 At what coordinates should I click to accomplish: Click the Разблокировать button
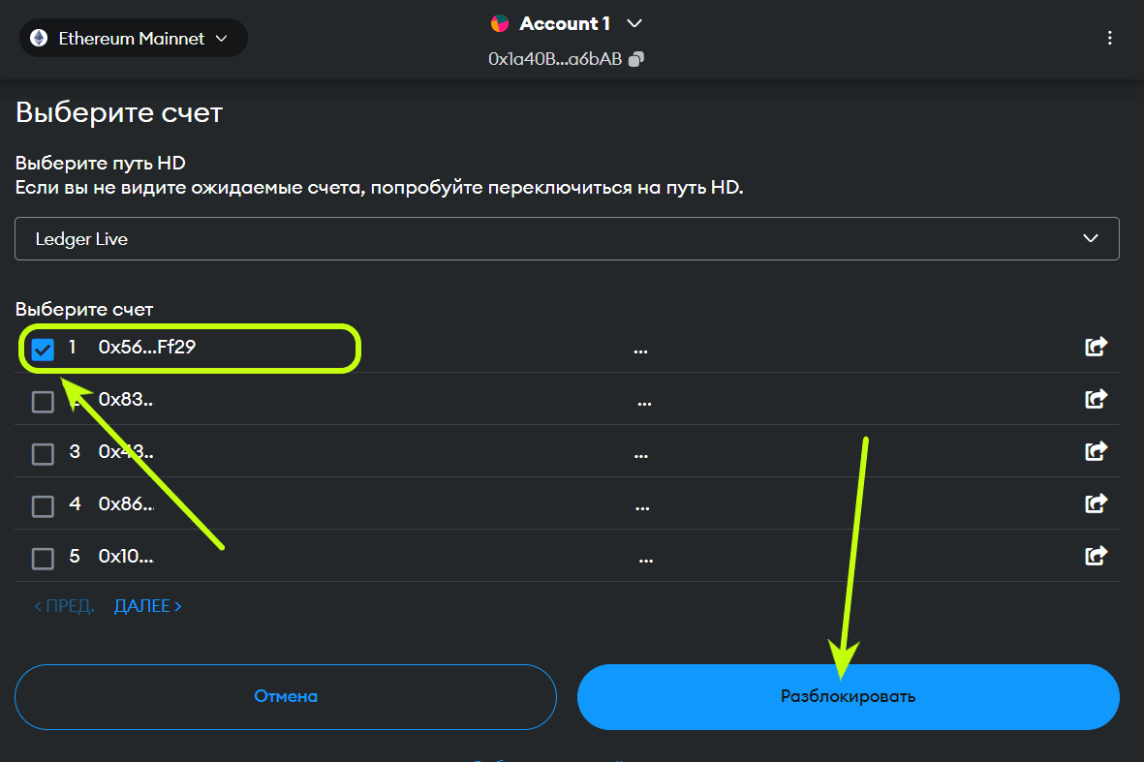coord(848,696)
